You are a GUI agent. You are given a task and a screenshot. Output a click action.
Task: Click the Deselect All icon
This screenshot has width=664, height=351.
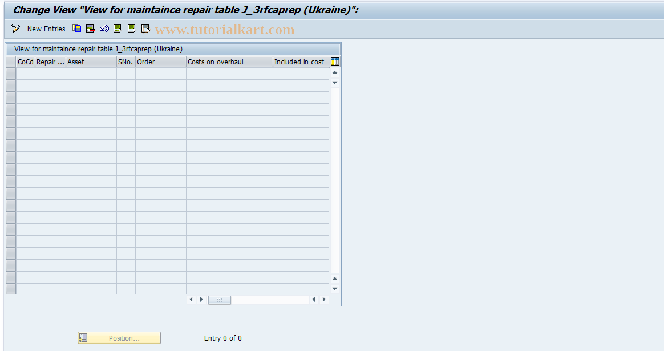pyautogui.click(x=145, y=29)
